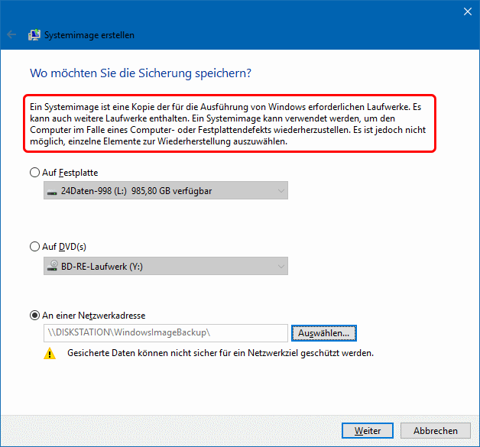480x447 pixels.
Task: Click the back arrow in the title bar
Action: tap(11, 35)
